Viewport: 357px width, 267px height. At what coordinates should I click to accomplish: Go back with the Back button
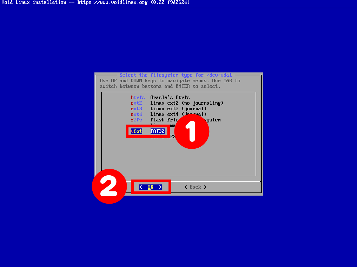tap(195, 187)
